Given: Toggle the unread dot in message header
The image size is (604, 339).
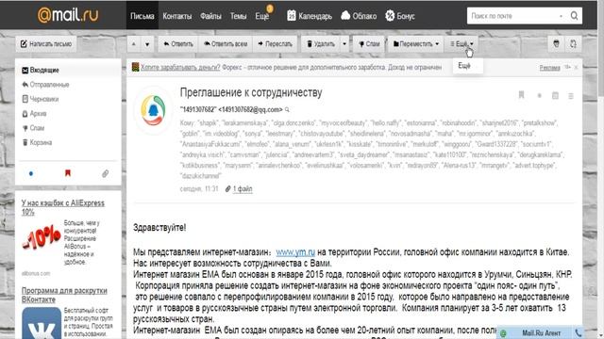Looking at the screenshot, I should pyautogui.click(x=539, y=95).
